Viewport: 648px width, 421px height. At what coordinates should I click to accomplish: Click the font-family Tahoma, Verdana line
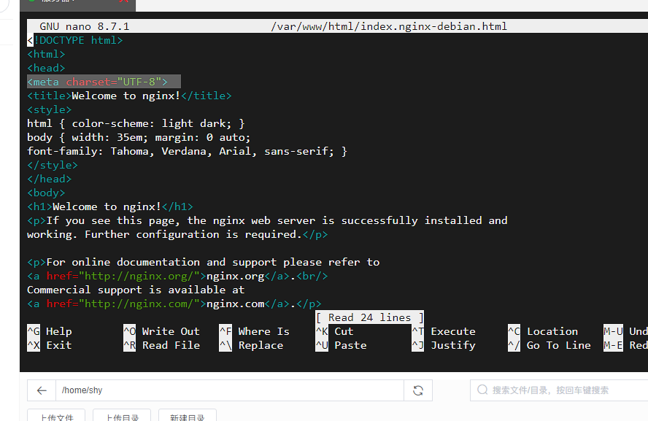pyautogui.click(x=188, y=151)
